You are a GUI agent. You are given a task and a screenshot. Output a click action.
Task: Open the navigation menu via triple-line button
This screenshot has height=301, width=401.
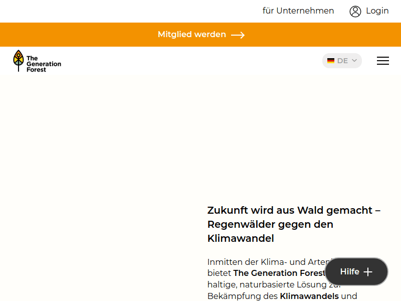383,61
